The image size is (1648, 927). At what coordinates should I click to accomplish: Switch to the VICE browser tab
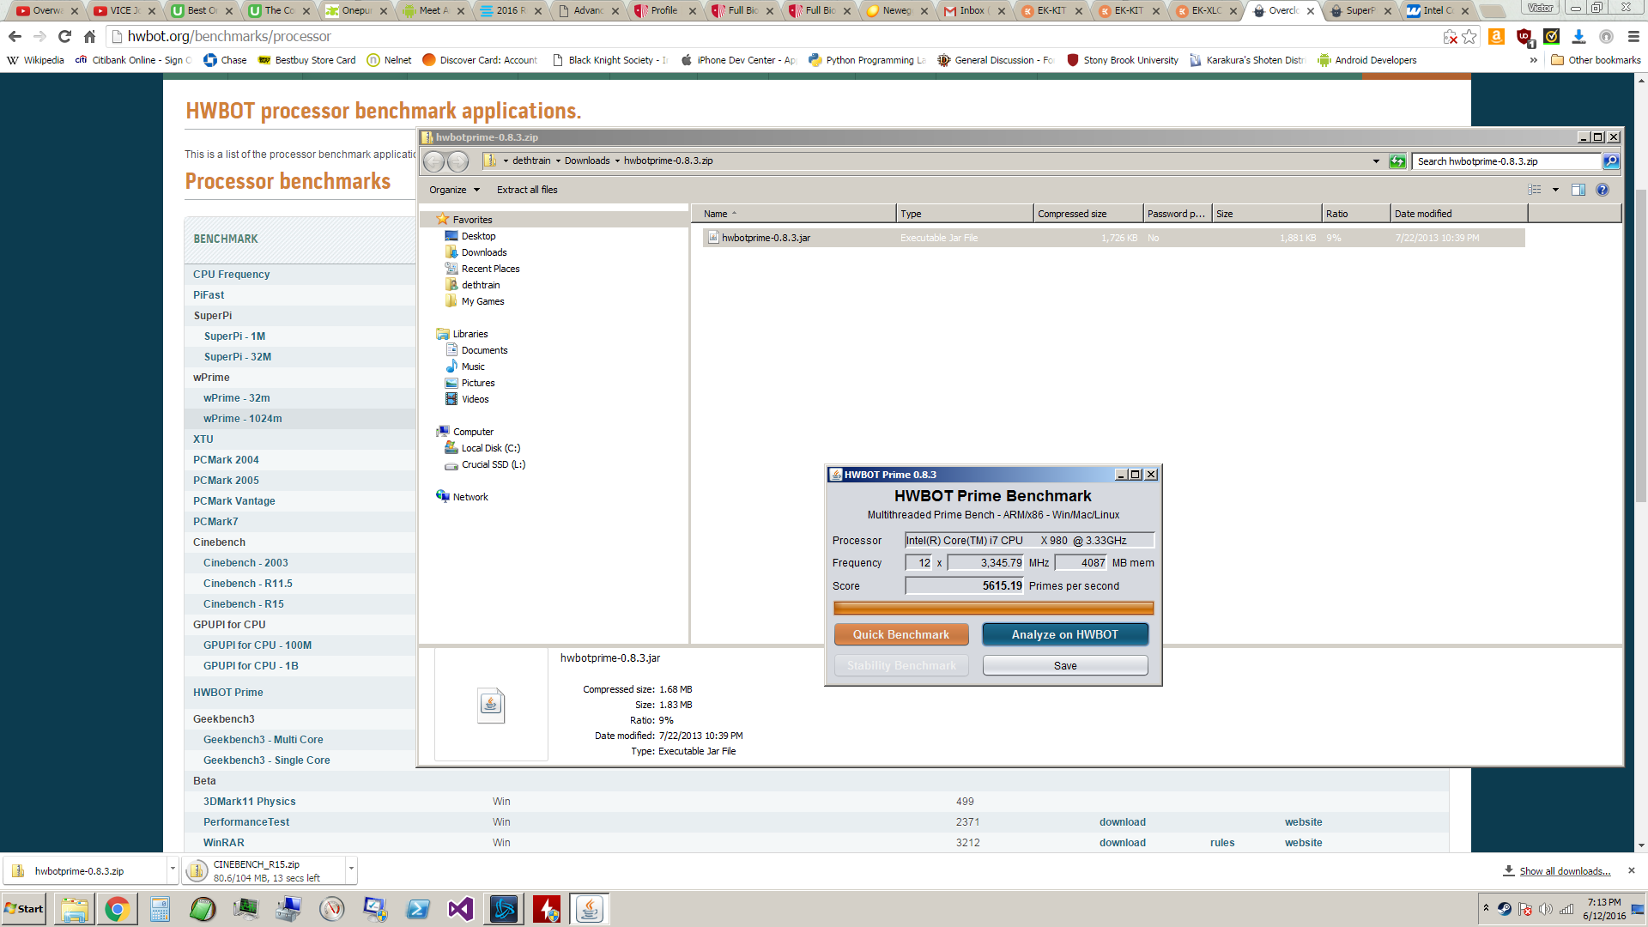pos(124,10)
